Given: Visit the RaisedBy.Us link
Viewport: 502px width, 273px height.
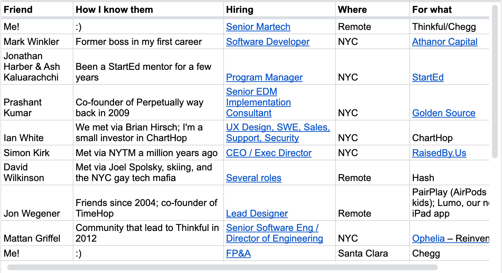Looking at the screenshot, I should [439, 153].
